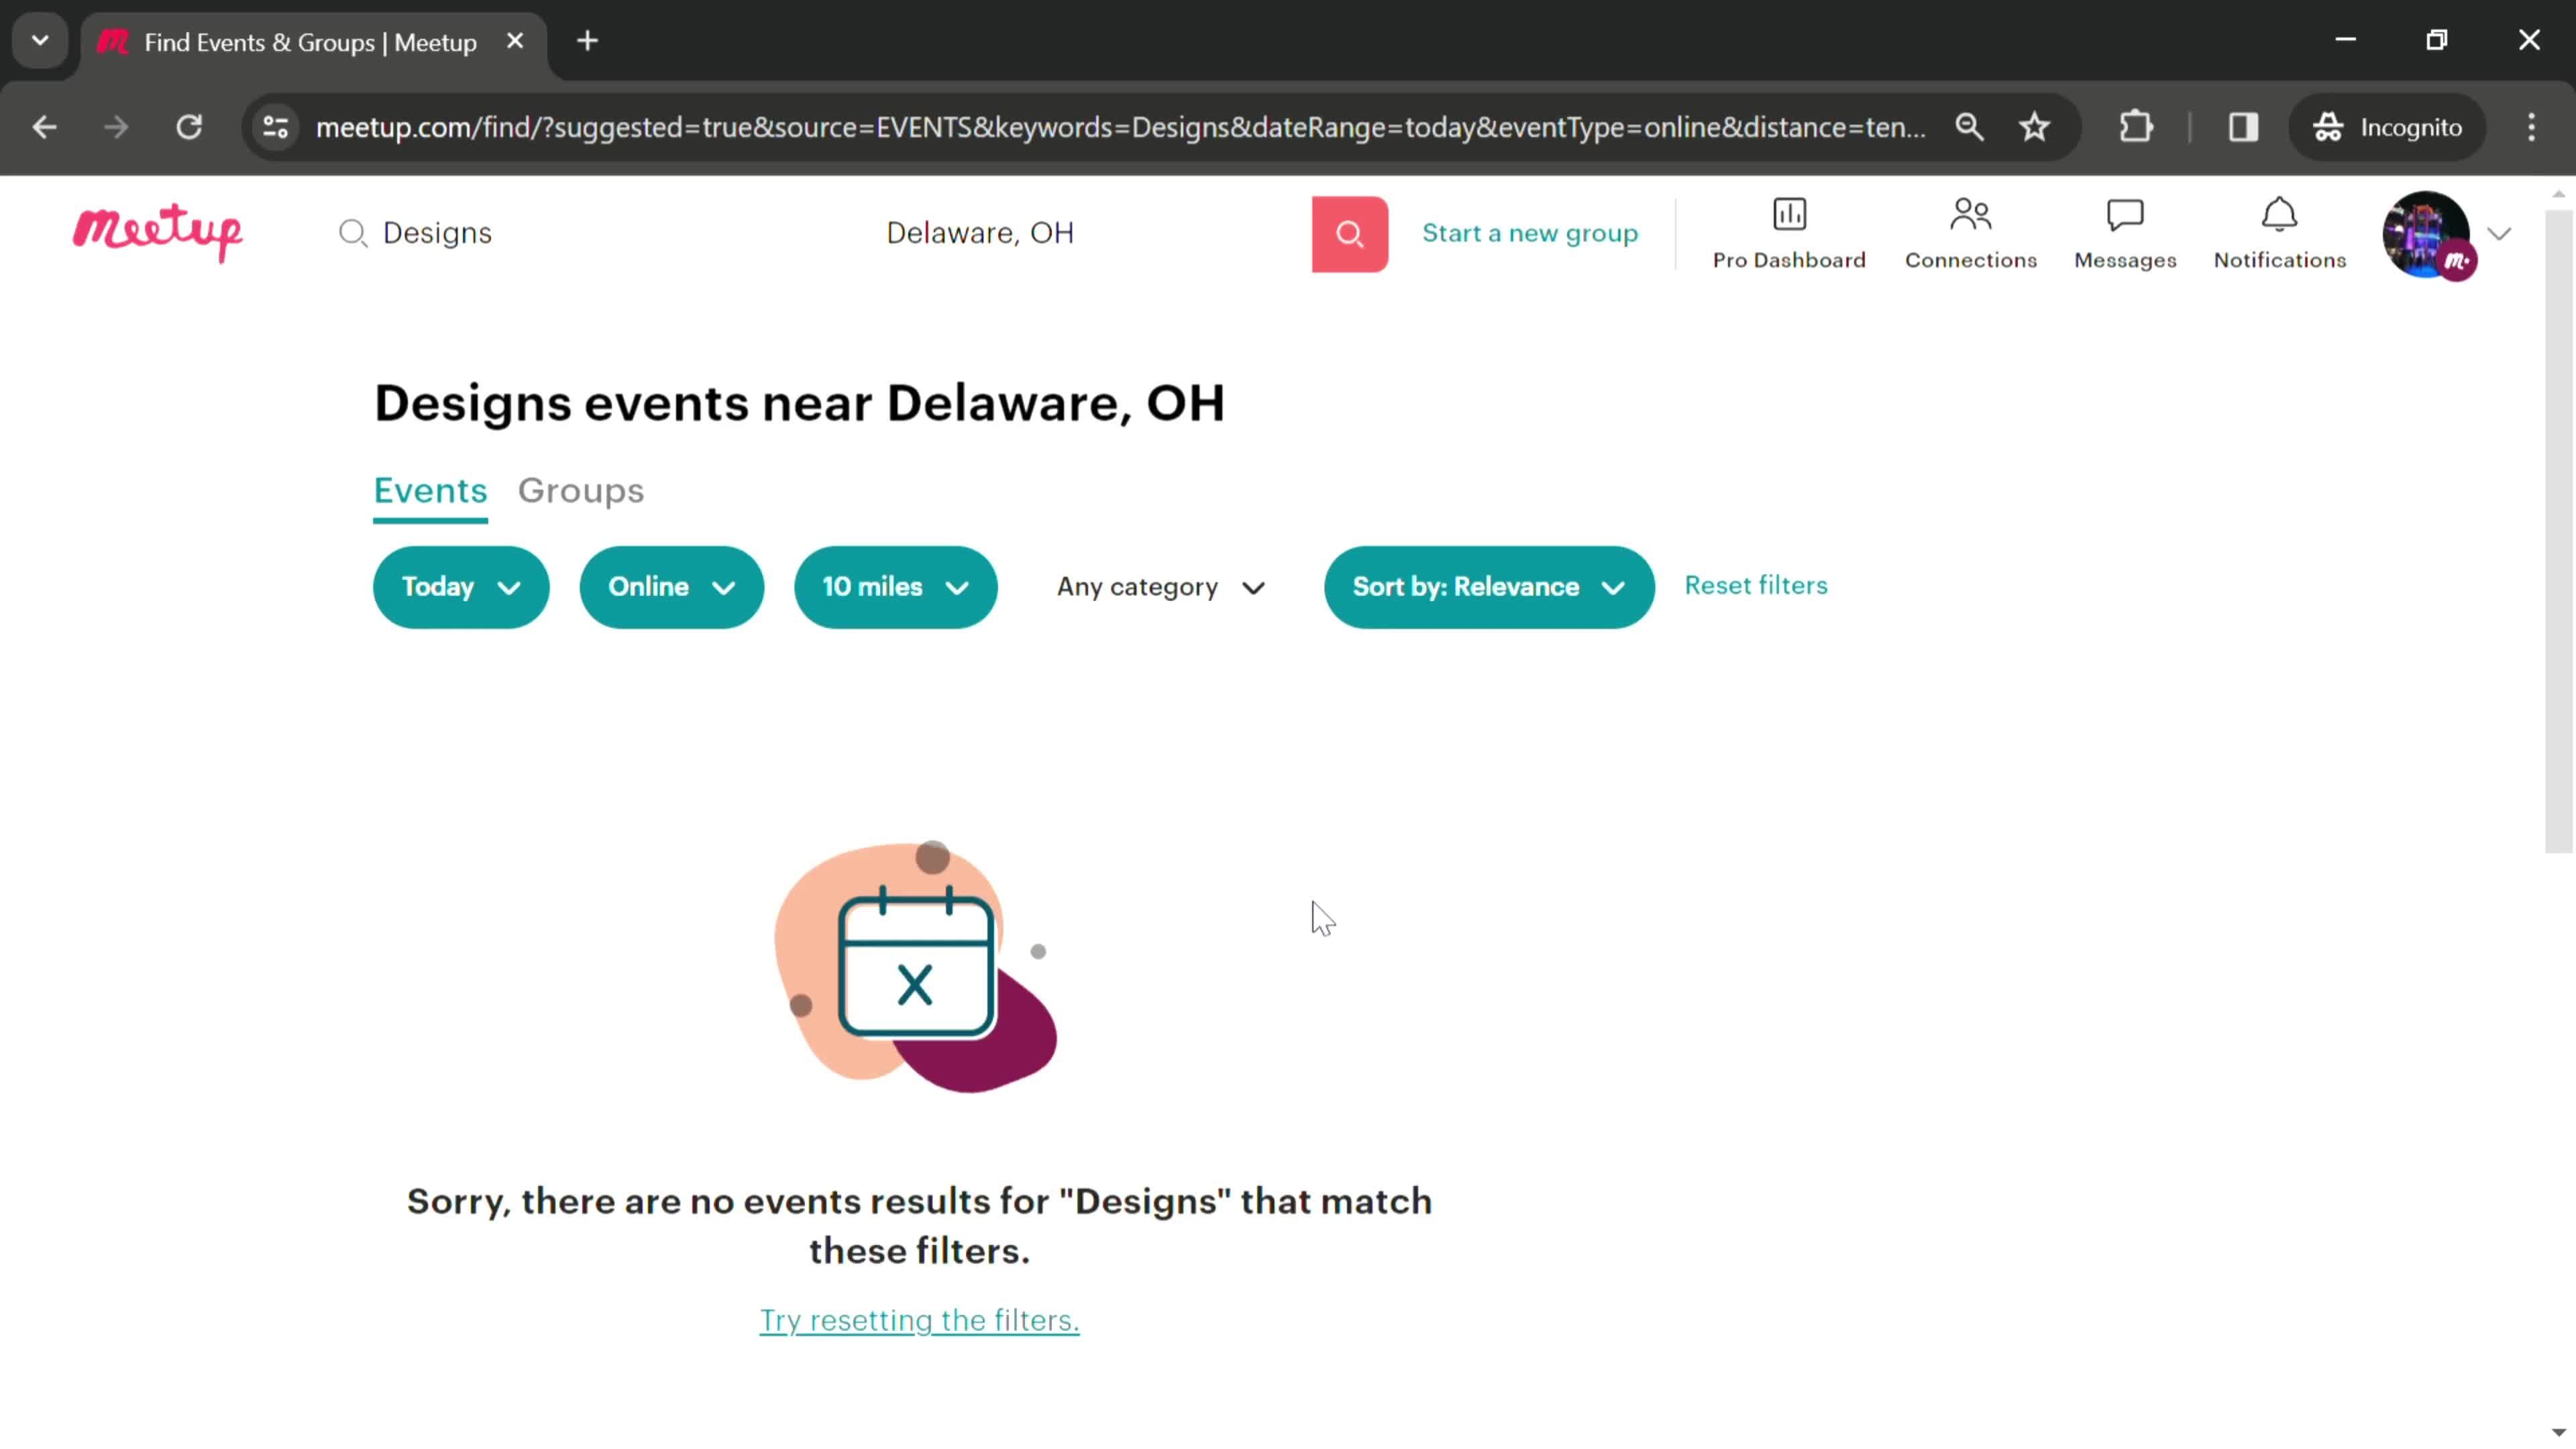Open the Any category dropdown
Screen dimensions: 2576x1449
tap(1161, 587)
